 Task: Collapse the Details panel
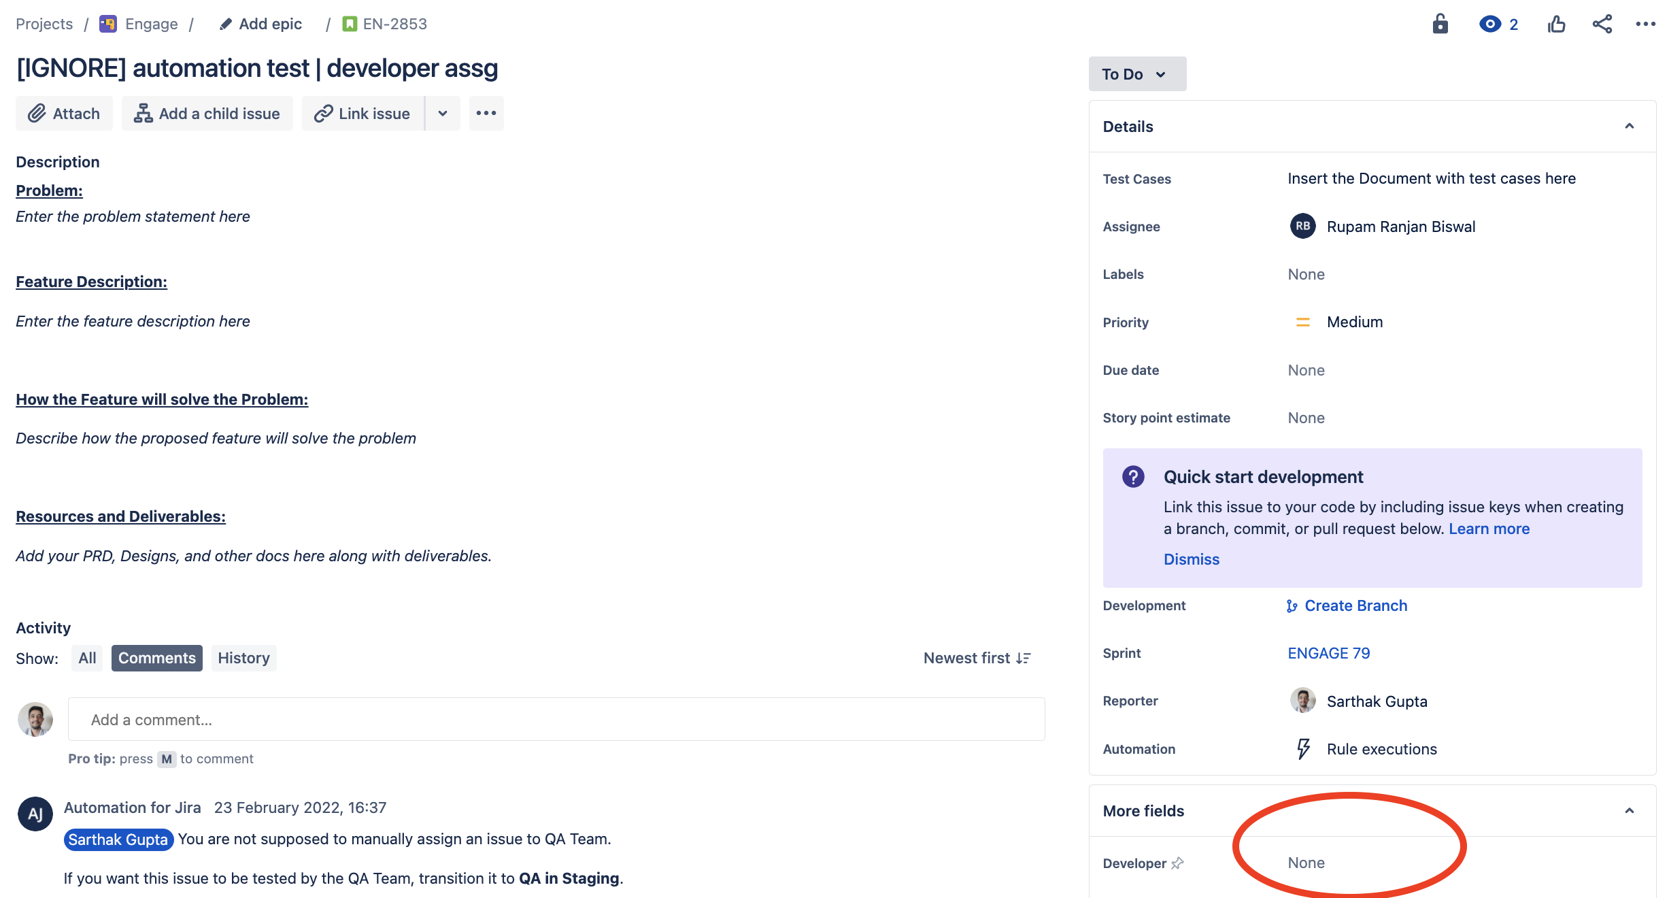[1630, 126]
